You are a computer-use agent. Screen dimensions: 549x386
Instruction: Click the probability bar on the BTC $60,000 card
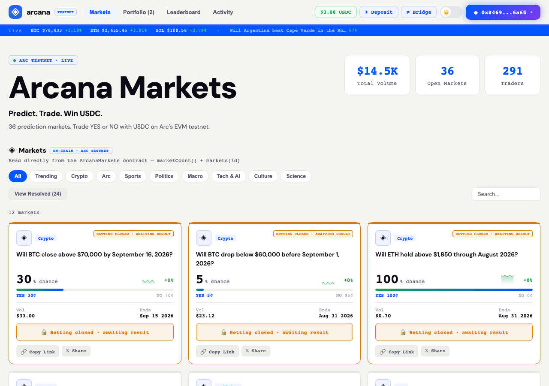[x=274, y=289]
